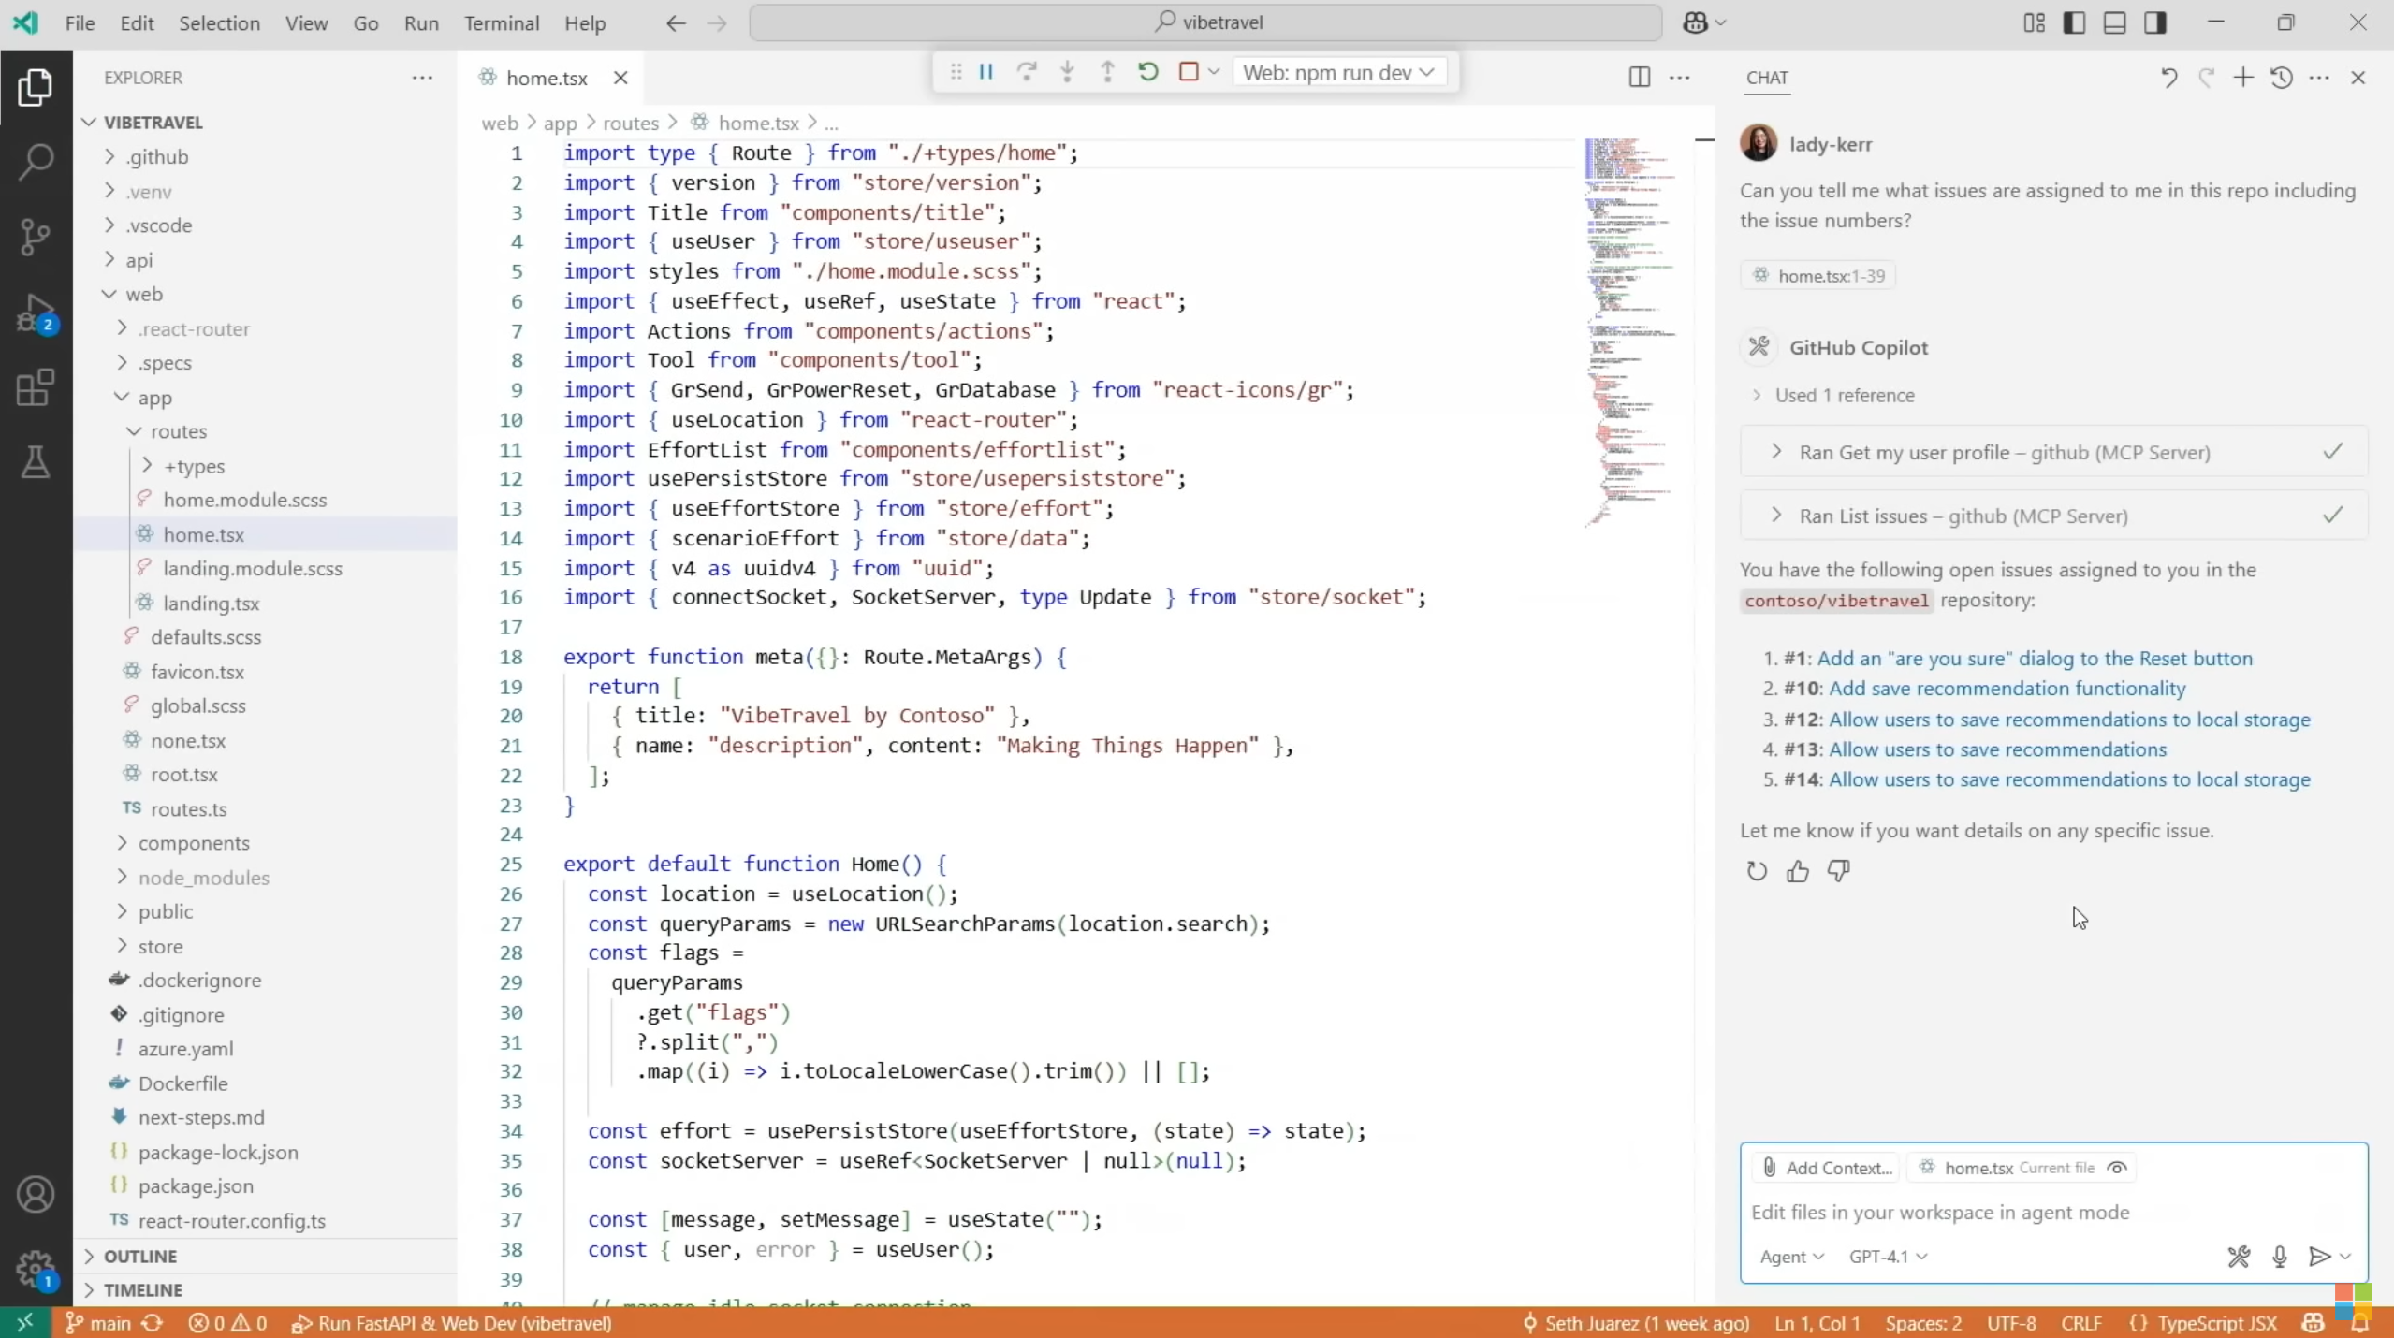This screenshot has height=1338, width=2394.
Task: Click the code minimap
Action: coord(1630,332)
